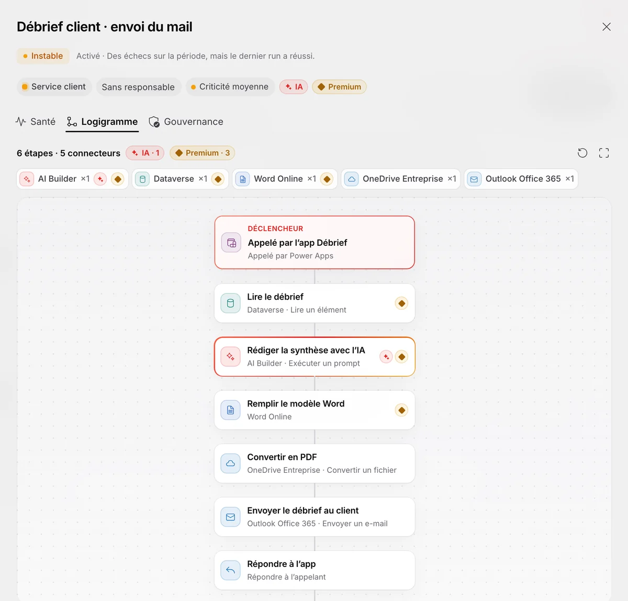
Task: Click the IA · 1 counter badge
Action: pos(145,153)
